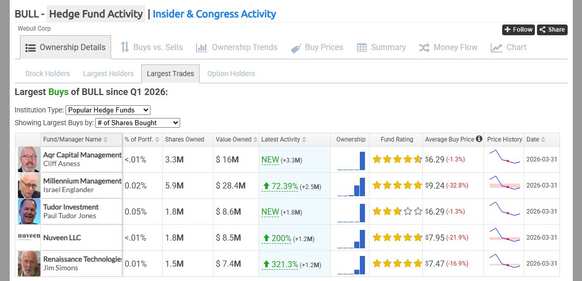The image size is (582, 281).
Task: Sort by Fund/Manager Name column arrows
Action: click(x=105, y=140)
